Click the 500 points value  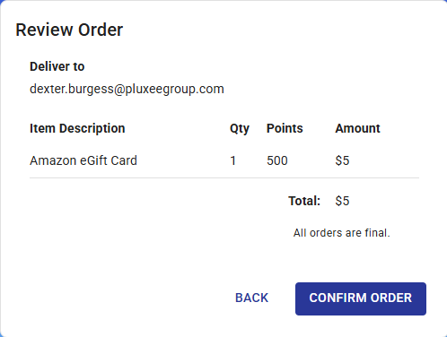click(277, 160)
